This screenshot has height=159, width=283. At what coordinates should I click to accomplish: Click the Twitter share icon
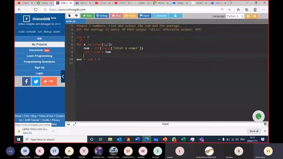[x=36, y=81]
